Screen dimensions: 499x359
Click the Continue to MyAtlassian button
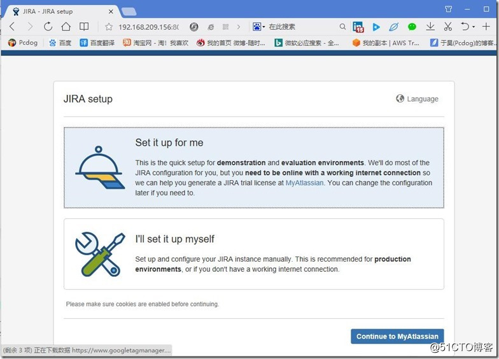pos(397,336)
